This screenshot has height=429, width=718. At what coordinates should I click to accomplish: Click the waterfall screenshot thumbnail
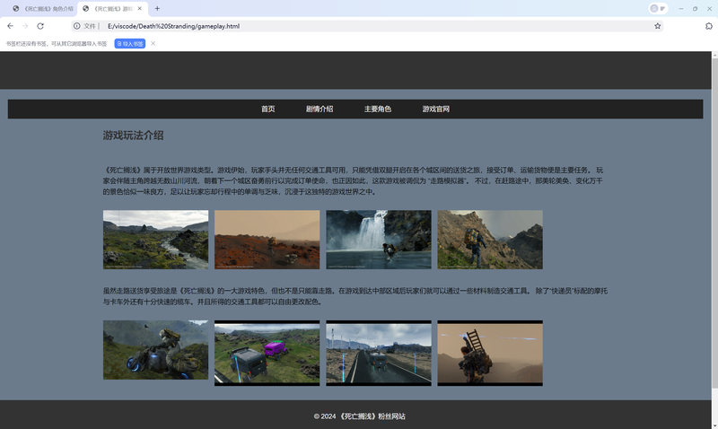379,240
